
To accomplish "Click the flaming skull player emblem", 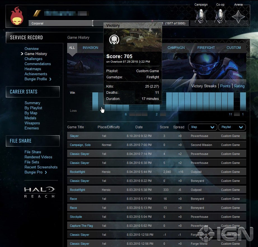I will pyautogui.click(x=17, y=16).
